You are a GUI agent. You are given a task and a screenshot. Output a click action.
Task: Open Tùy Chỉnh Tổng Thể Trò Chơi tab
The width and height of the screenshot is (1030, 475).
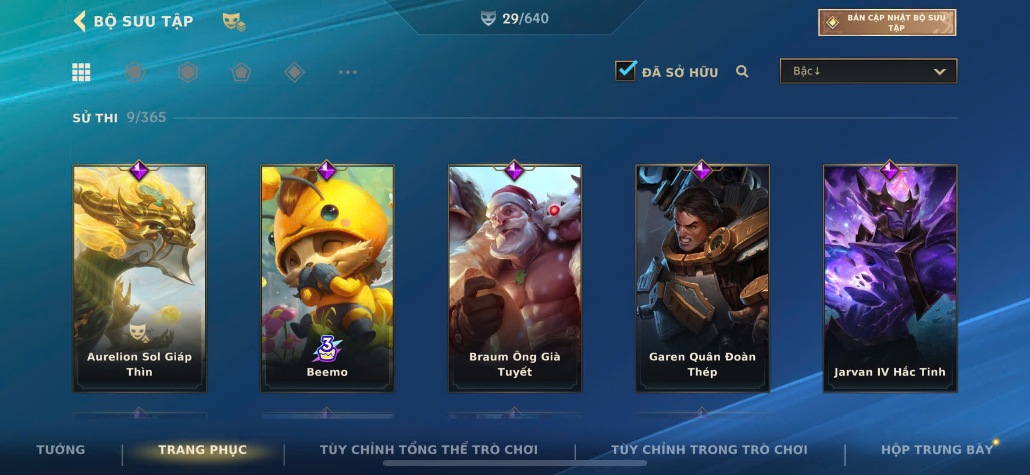[x=429, y=449]
